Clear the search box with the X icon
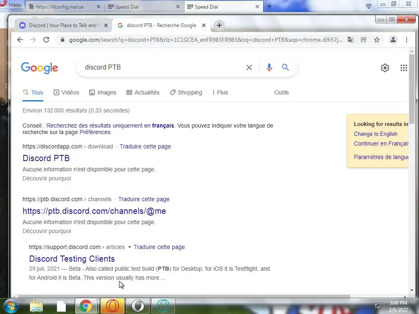 pos(249,67)
